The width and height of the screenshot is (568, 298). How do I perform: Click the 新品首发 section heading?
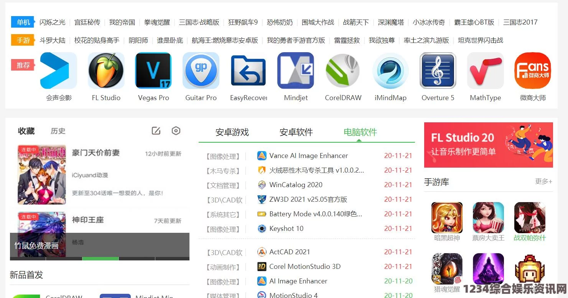(x=26, y=275)
